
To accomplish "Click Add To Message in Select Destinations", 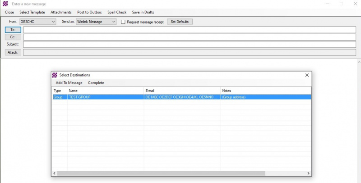I will pos(69,83).
